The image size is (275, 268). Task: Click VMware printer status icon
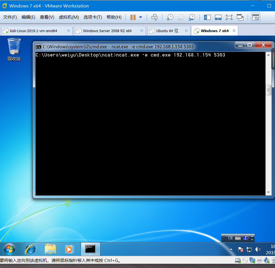click(x=259, y=261)
